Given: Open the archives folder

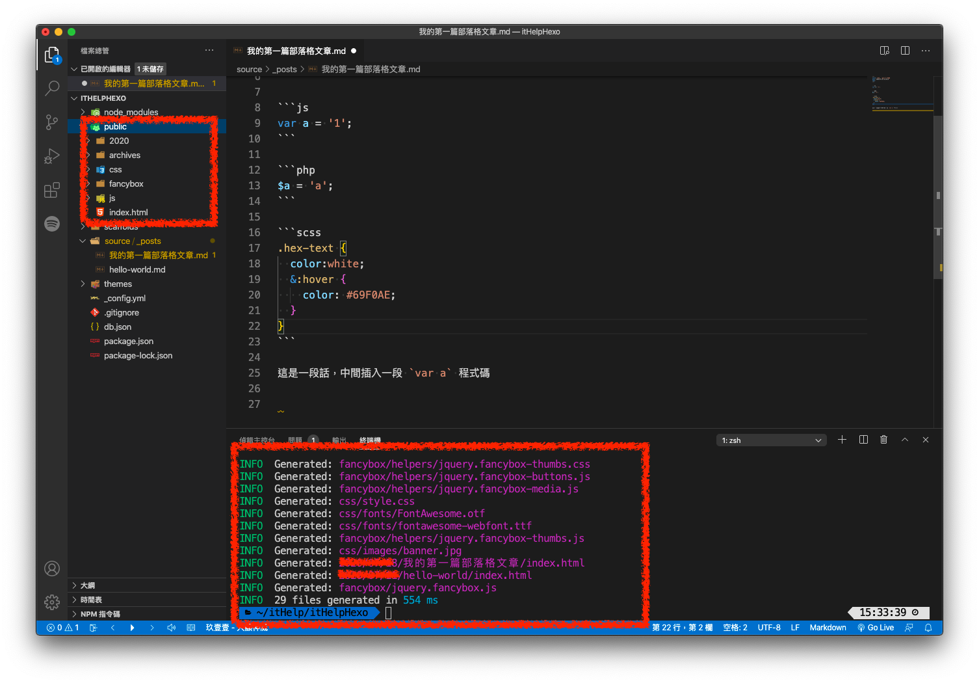Looking at the screenshot, I should click(x=147, y=155).
